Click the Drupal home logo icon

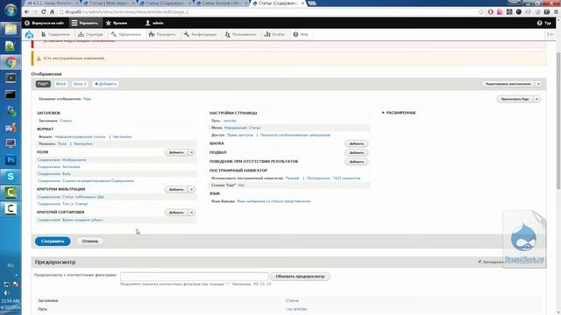coord(29,35)
